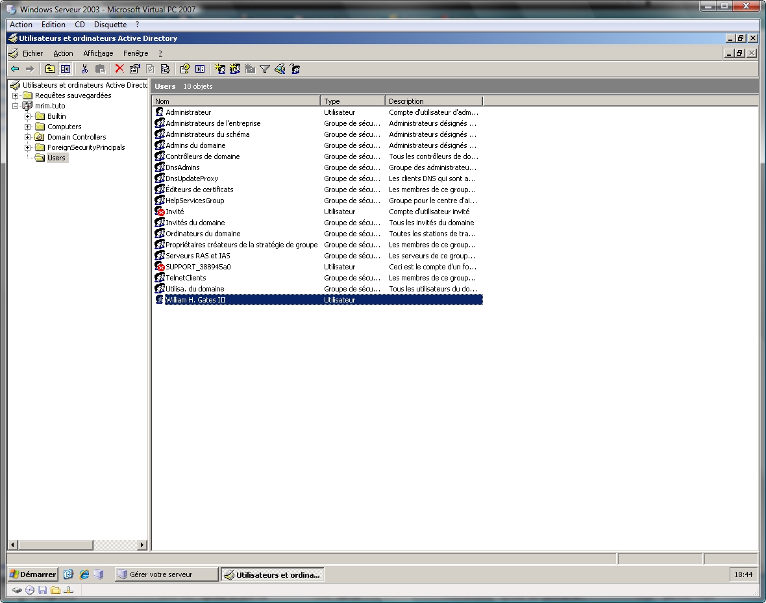The height and width of the screenshot is (603, 766).
Task: Click the Add to group toolbar icon
Action: 295,69
